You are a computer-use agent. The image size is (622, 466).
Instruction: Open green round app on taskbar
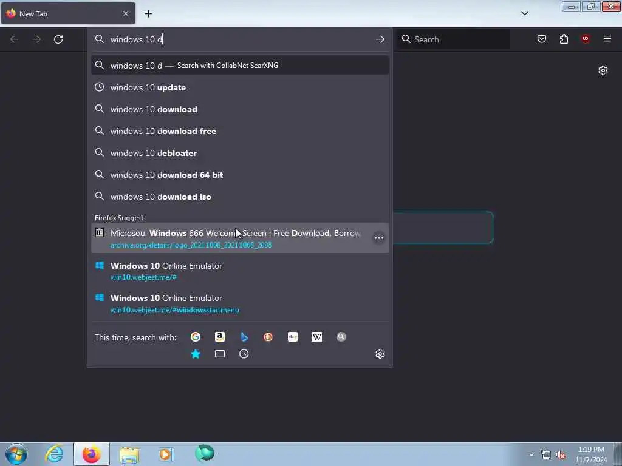click(x=205, y=453)
